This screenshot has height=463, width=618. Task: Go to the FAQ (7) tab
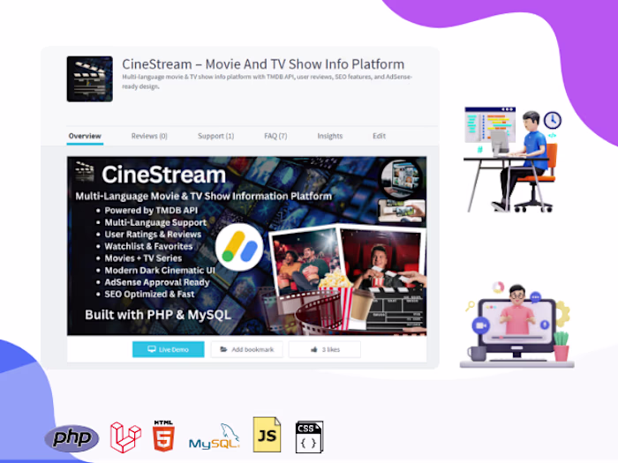(x=275, y=136)
